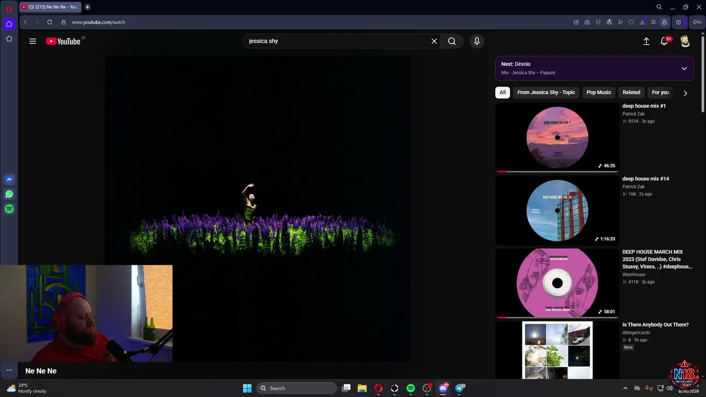
Task: Clear the 'jessica shy' search text
Action: 434,41
